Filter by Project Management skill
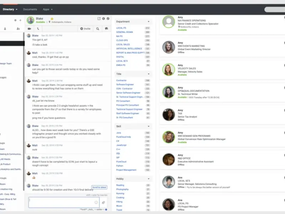285x214 pixels. point(126,170)
